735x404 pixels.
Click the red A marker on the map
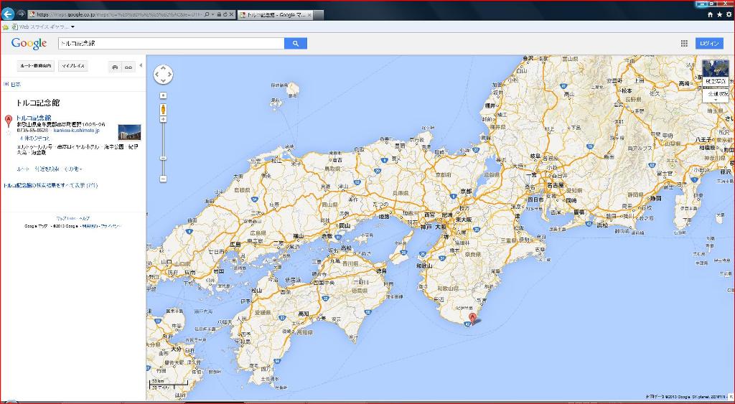pos(472,319)
